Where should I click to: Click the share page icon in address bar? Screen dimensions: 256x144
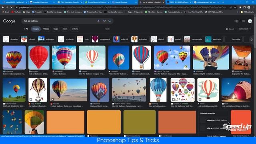230,8
